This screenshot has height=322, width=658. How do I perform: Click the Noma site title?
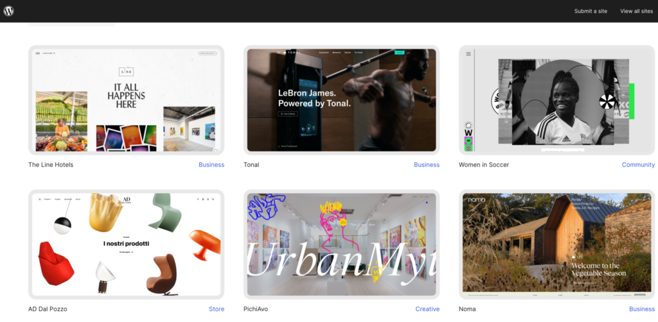point(467,309)
